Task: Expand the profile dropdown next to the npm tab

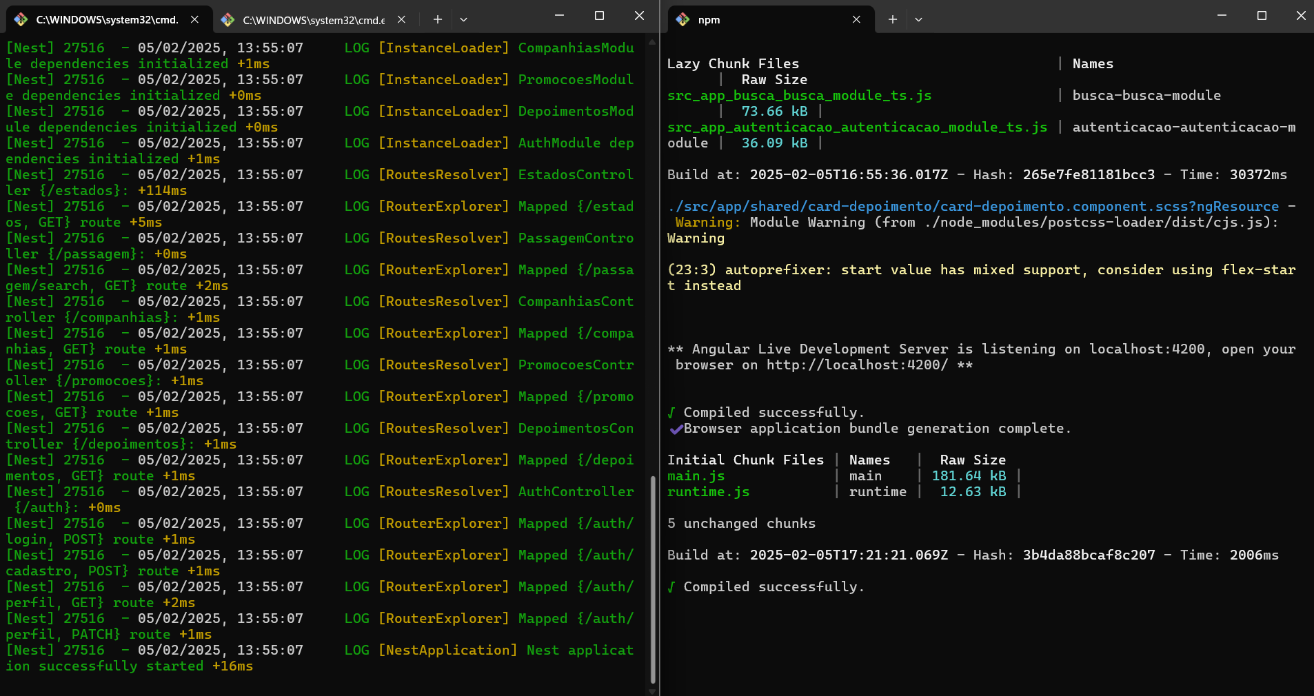Action: [918, 19]
